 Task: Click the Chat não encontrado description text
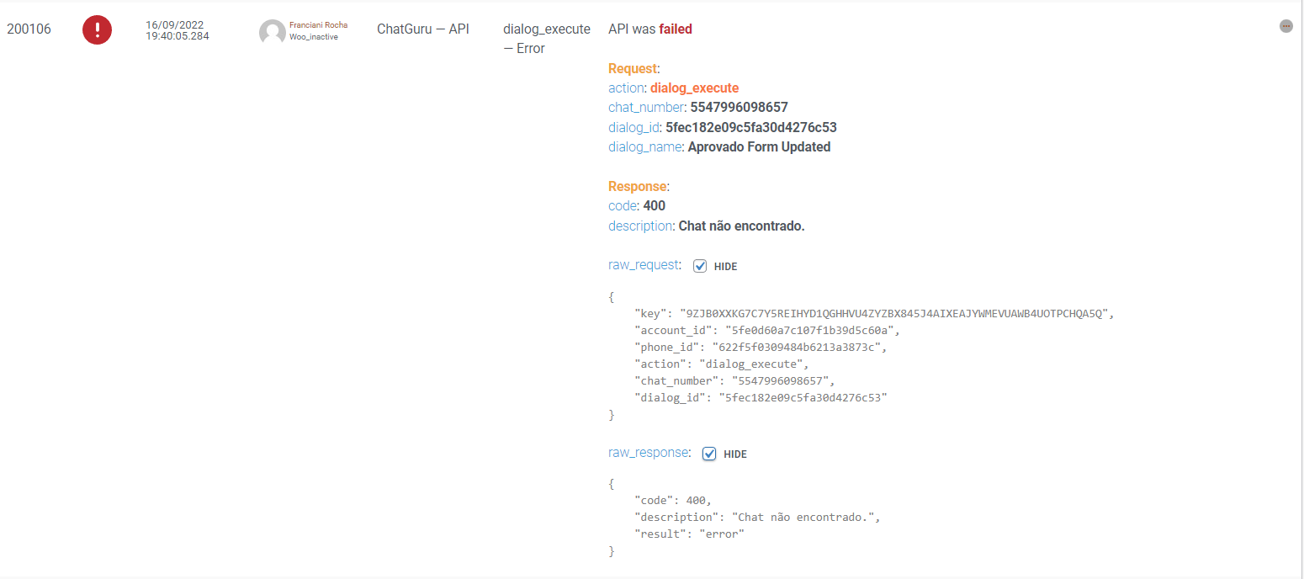point(741,226)
